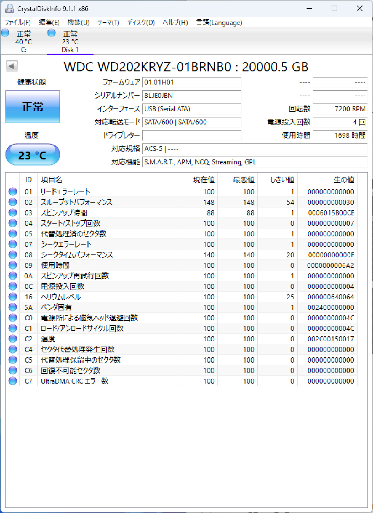Viewport: 373px width, 513px height.
Task: Click status orb of row C1 ロード/アンロードサイクル回数
Action: click(x=13, y=328)
